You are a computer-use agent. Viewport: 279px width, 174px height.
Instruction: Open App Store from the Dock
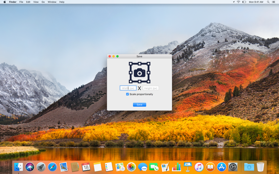point(221,167)
